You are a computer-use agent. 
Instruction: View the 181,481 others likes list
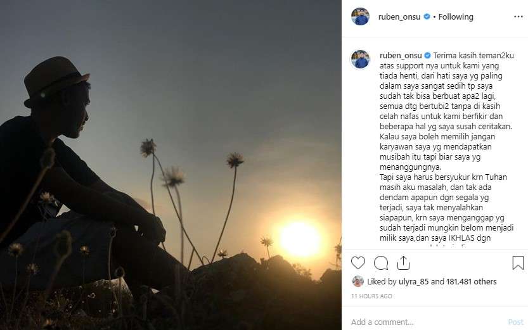472,282
